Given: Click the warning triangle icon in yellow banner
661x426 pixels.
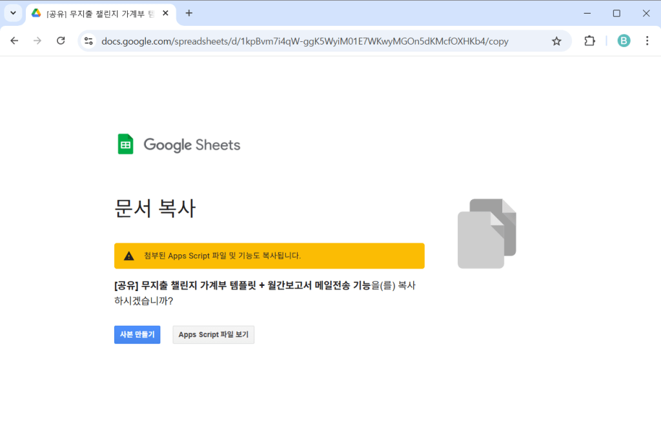Looking at the screenshot, I should (x=129, y=256).
